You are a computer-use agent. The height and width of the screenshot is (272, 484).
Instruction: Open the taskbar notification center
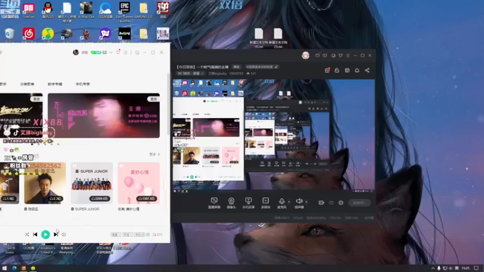coord(476,268)
